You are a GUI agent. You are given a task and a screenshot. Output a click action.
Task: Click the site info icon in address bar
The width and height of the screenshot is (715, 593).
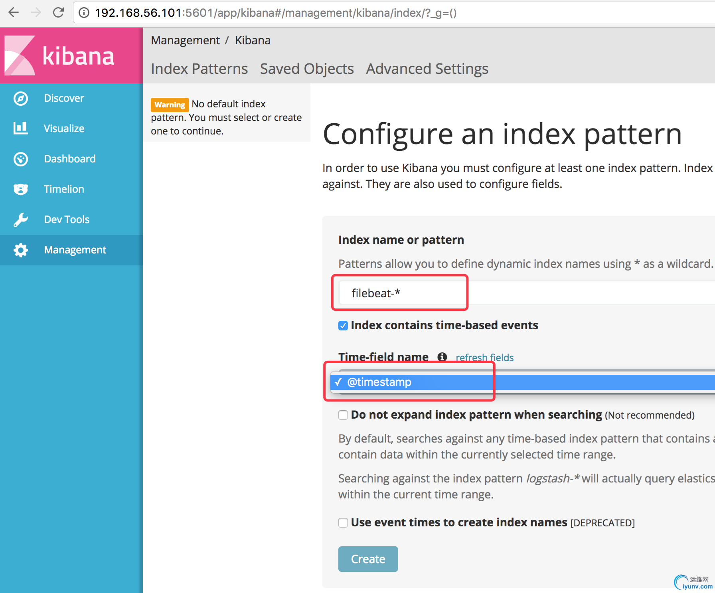click(x=84, y=13)
